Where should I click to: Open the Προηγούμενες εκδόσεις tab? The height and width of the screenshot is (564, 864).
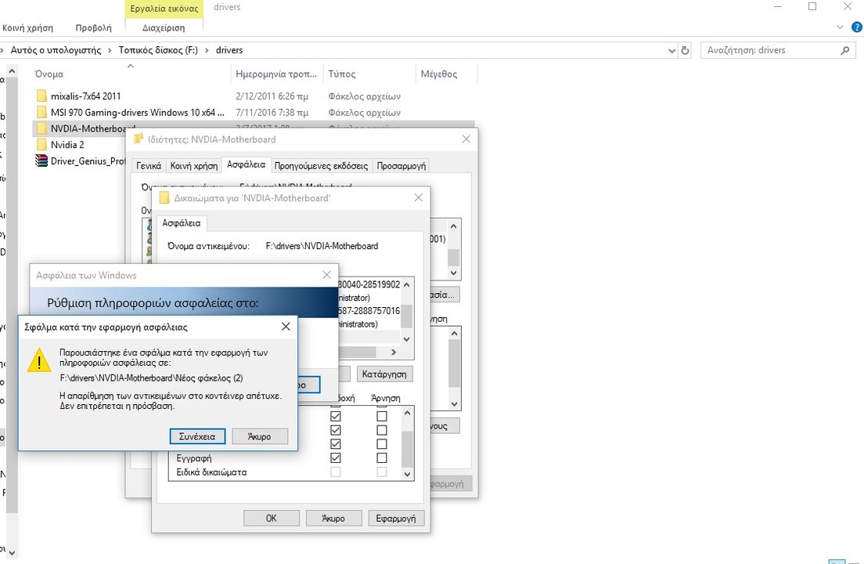coord(321,166)
